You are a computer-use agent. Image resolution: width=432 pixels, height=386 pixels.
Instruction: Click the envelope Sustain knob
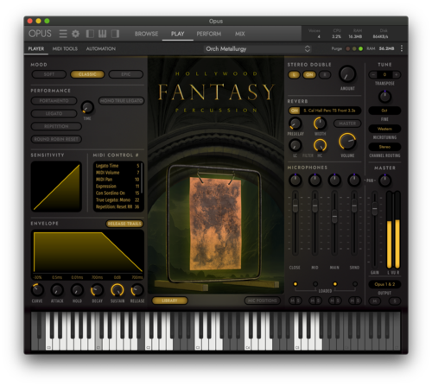[118, 290]
